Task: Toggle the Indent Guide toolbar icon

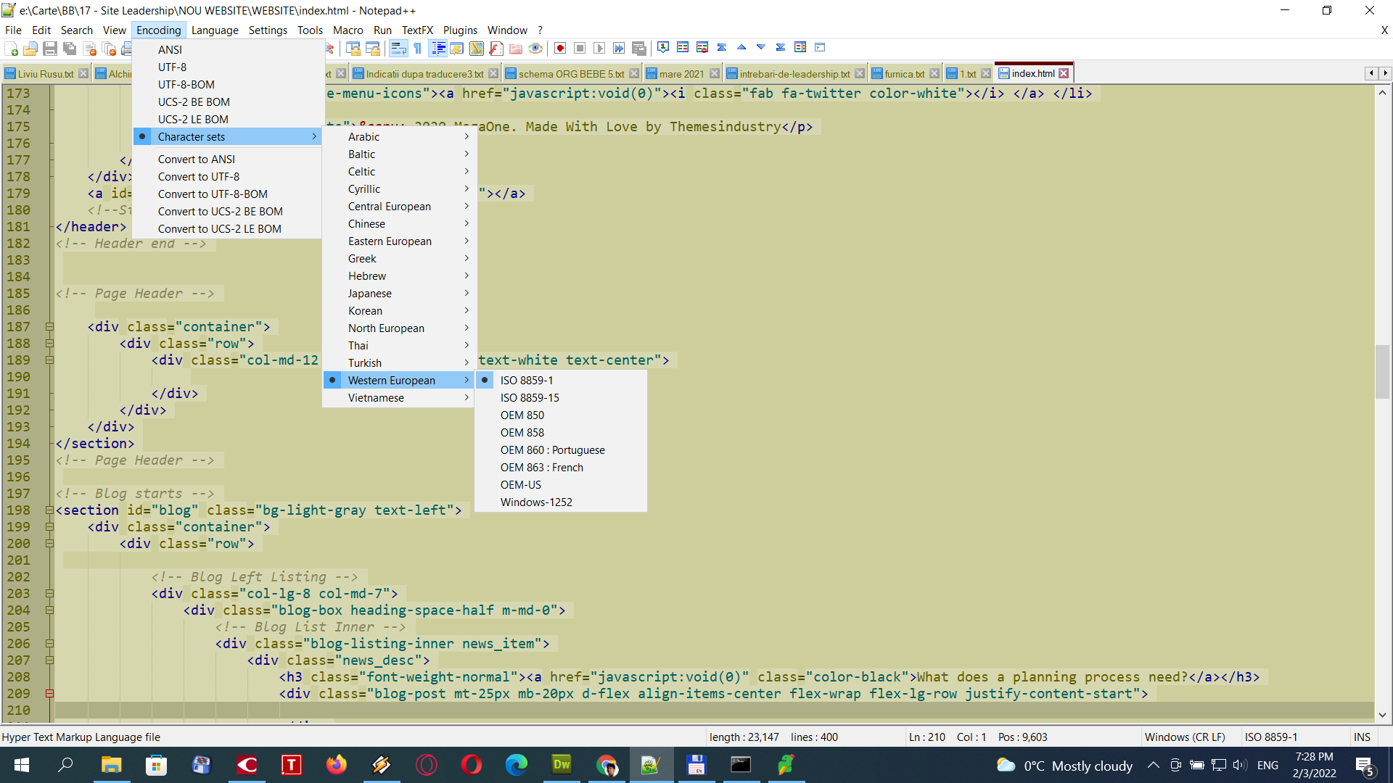Action: (438, 49)
